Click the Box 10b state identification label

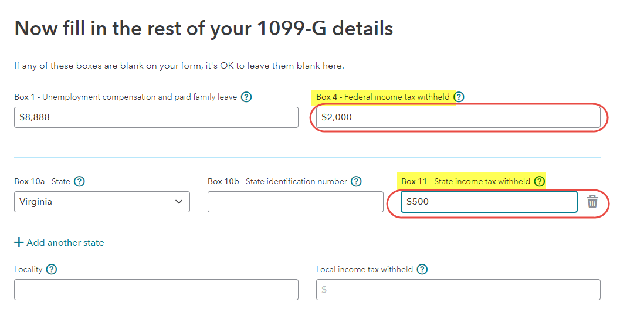[277, 181]
